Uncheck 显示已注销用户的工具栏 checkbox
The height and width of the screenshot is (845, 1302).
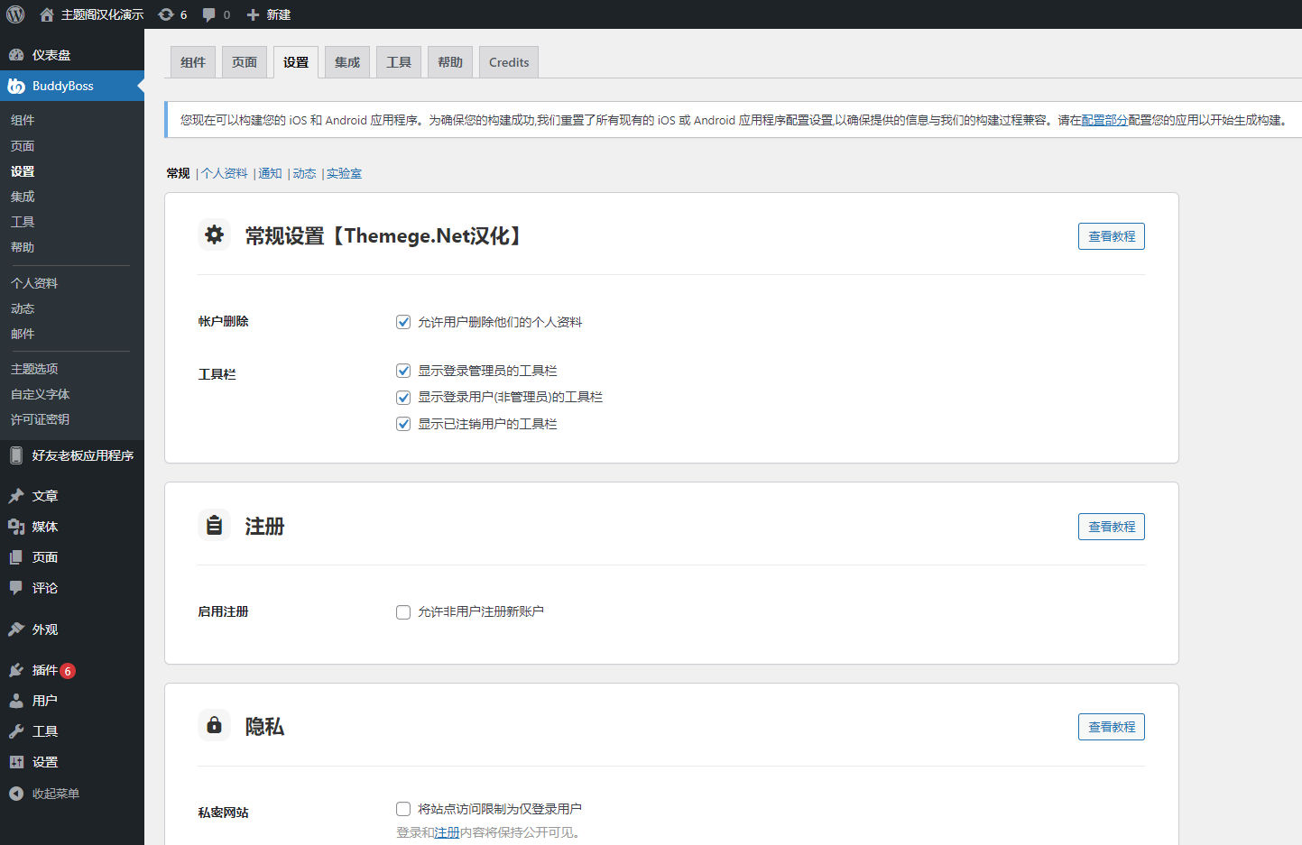click(x=403, y=424)
